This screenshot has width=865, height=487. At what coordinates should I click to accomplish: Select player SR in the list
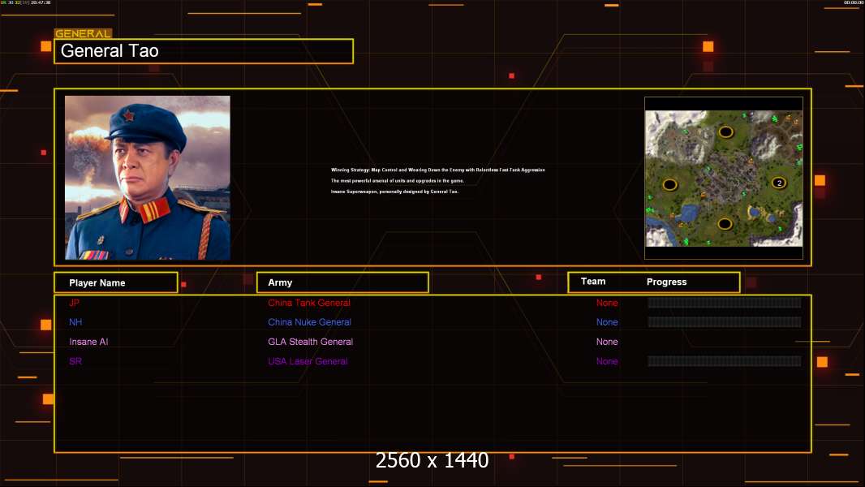click(75, 361)
